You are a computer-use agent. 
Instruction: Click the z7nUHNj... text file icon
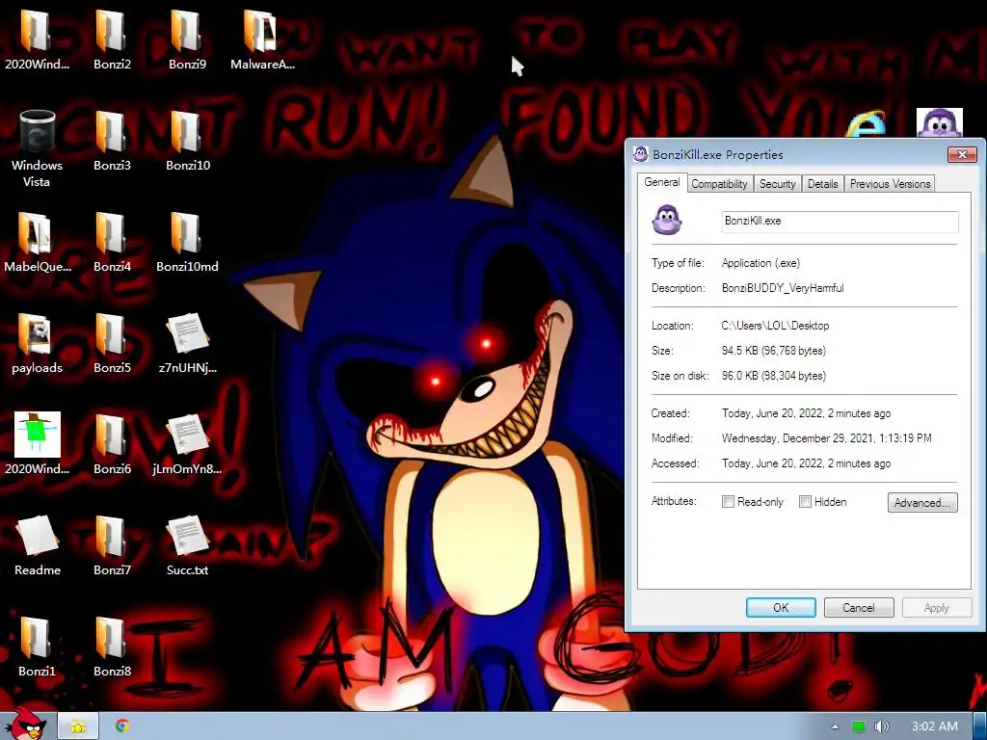tap(187, 333)
